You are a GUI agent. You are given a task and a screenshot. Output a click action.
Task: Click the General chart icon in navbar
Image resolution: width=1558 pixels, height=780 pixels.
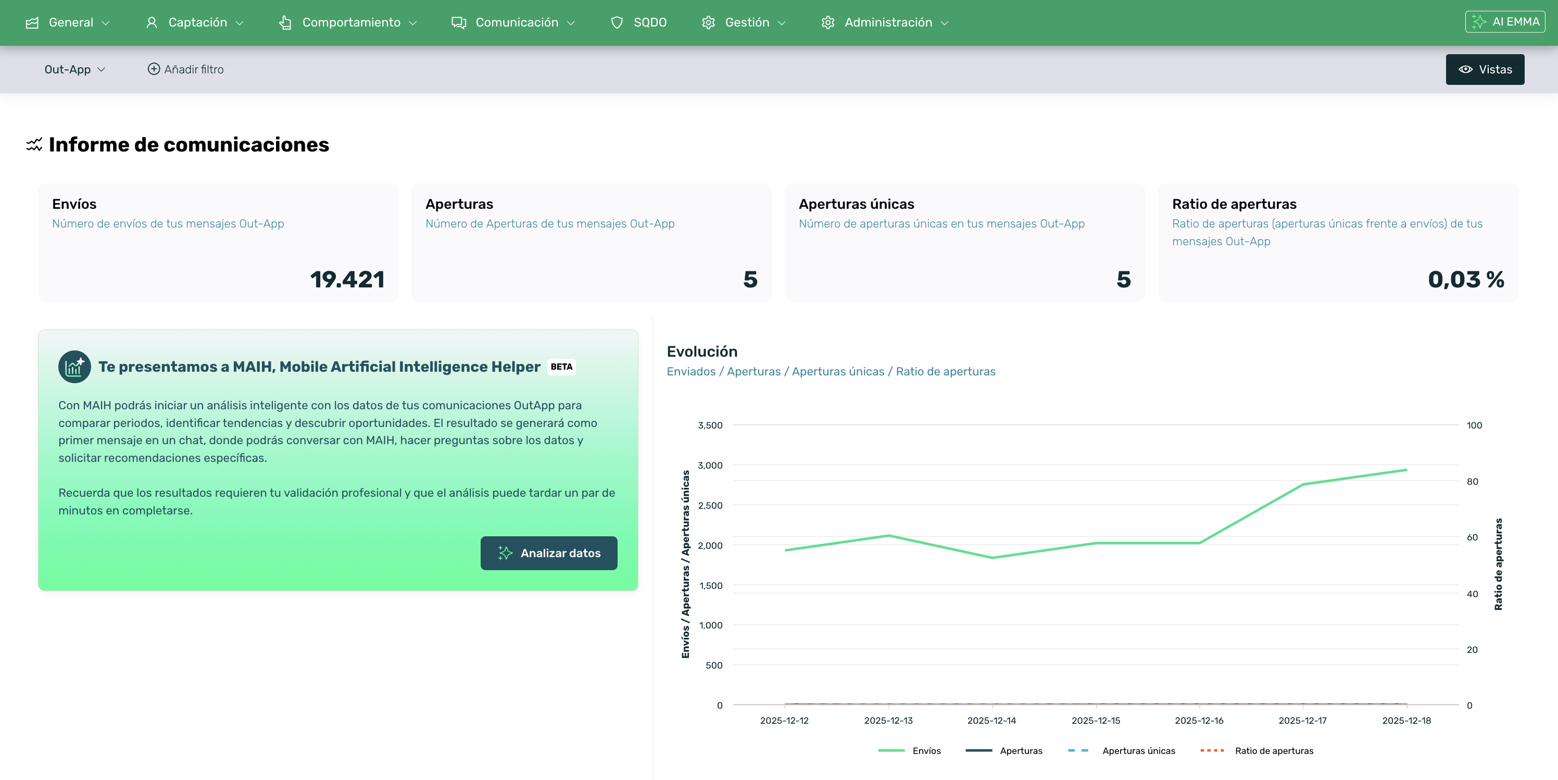pyautogui.click(x=32, y=22)
